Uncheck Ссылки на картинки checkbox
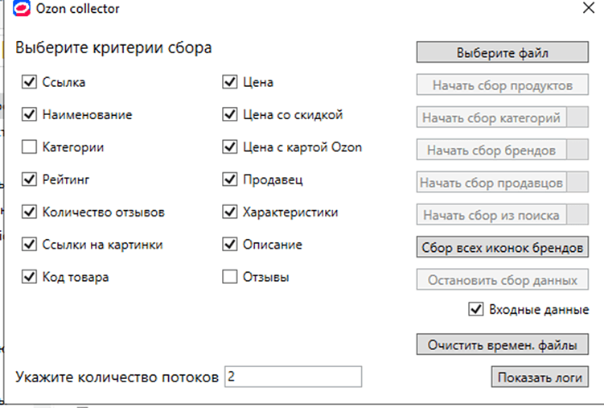Image resolution: width=604 pixels, height=408 pixels. (x=30, y=245)
